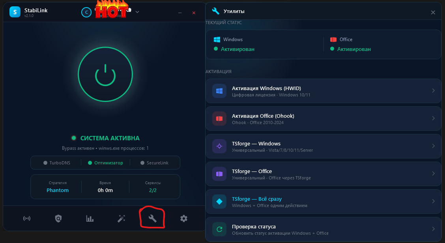The image size is (445, 243).
Task: Click the blue Windows icon for HWID activation
Action: [x=219, y=91]
